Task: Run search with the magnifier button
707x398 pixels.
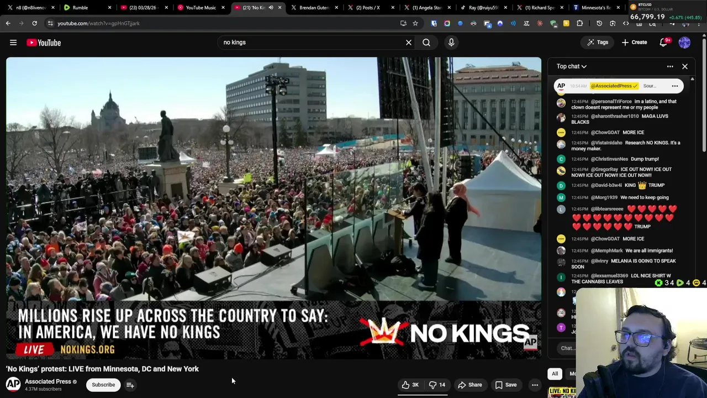Action: (426, 43)
